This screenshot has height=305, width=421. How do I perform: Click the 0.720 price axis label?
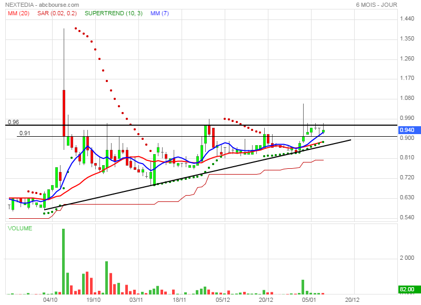pyautogui.click(x=407, y=177)
